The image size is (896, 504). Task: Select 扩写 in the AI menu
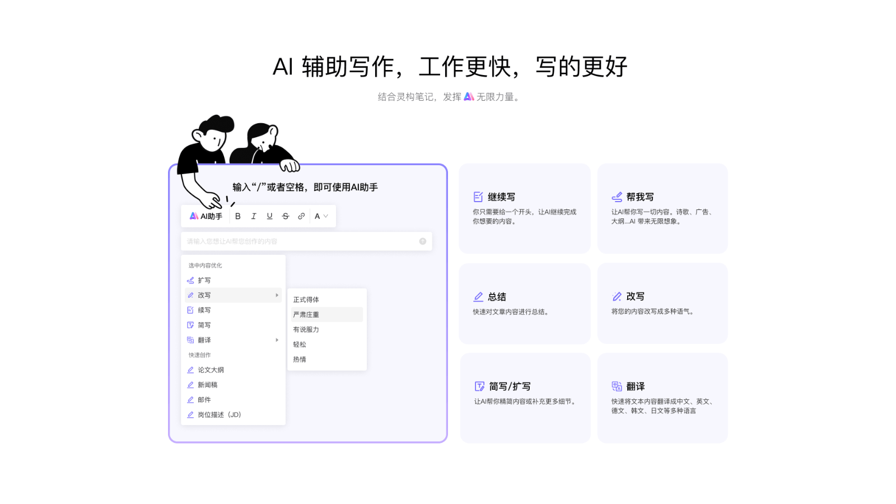204,281
